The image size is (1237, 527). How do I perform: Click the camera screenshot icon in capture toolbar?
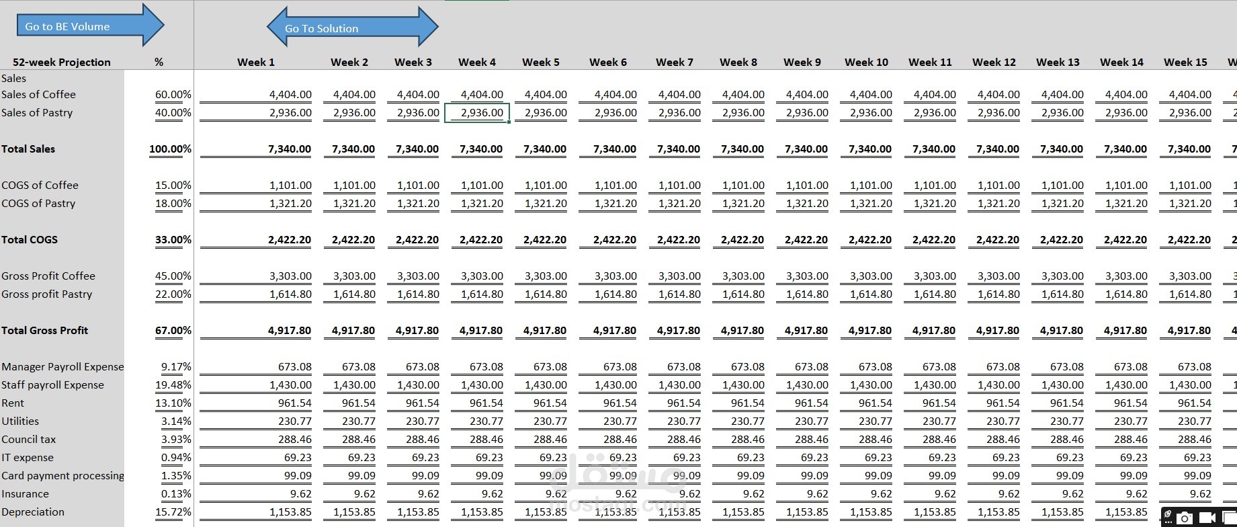pos(1185,518)
